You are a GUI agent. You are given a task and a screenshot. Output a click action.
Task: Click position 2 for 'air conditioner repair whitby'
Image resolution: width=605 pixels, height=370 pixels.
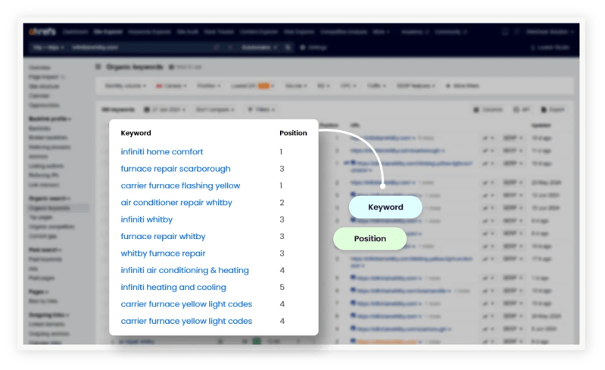(282, 203)
